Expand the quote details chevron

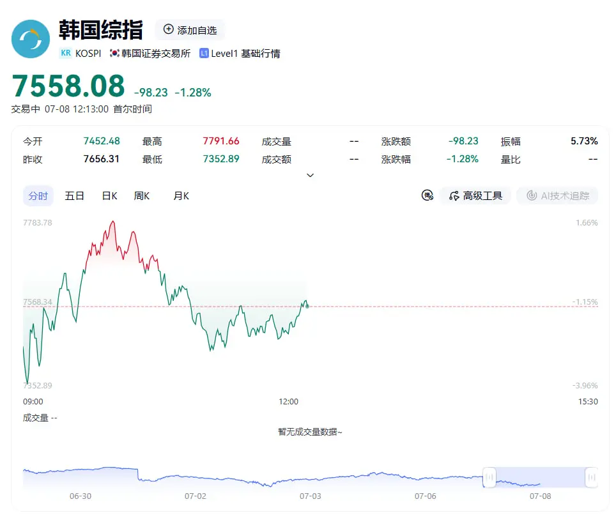310,175
